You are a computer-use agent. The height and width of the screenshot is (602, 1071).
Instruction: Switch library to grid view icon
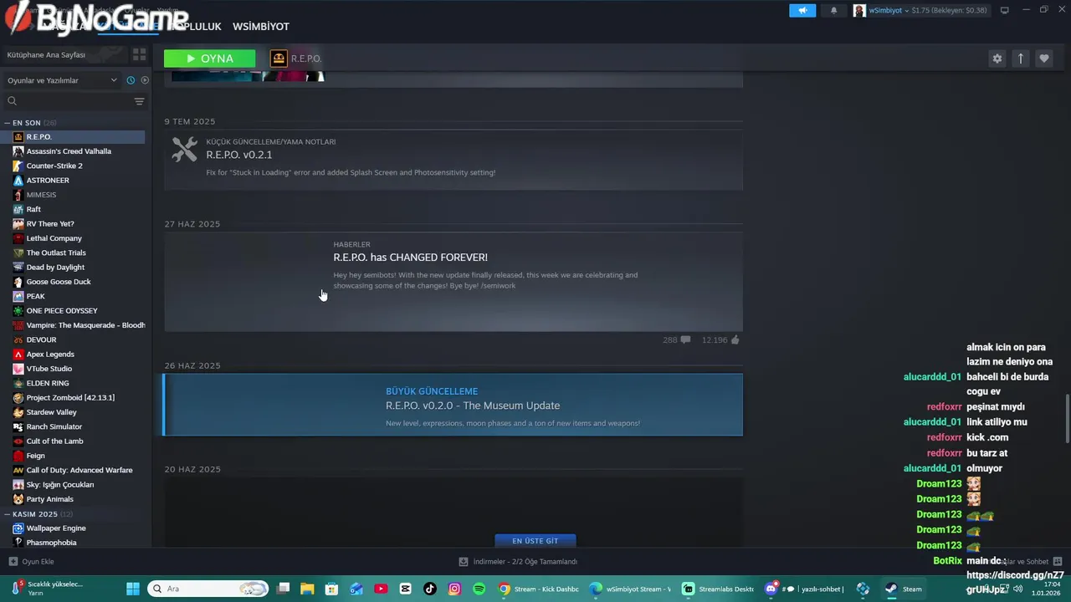pyautogui.click(x=139, y=54)
